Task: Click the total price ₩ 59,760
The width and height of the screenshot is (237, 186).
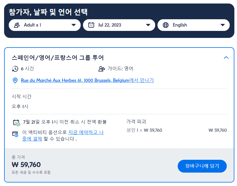Action: click(26, 165)
